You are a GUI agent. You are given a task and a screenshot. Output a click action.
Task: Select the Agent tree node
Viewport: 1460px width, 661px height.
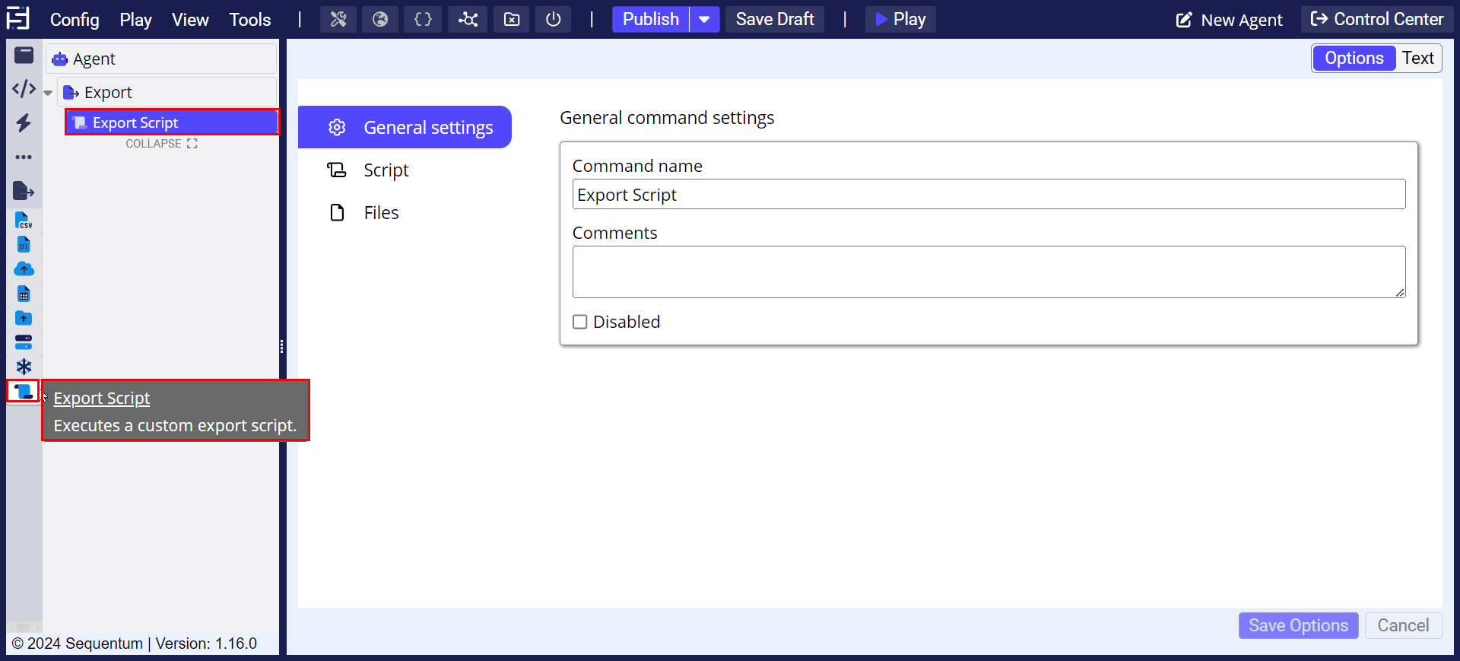[161, 59]
